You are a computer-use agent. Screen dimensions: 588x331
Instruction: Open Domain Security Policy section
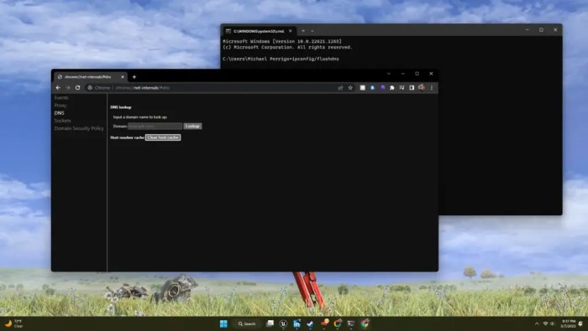pos(79,128)
